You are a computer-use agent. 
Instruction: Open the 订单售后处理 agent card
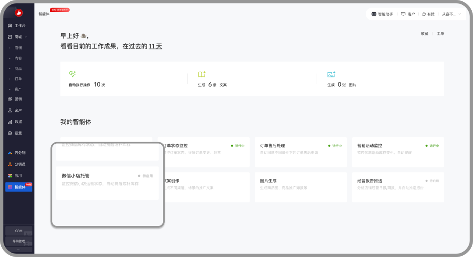(x=301, y=152)
